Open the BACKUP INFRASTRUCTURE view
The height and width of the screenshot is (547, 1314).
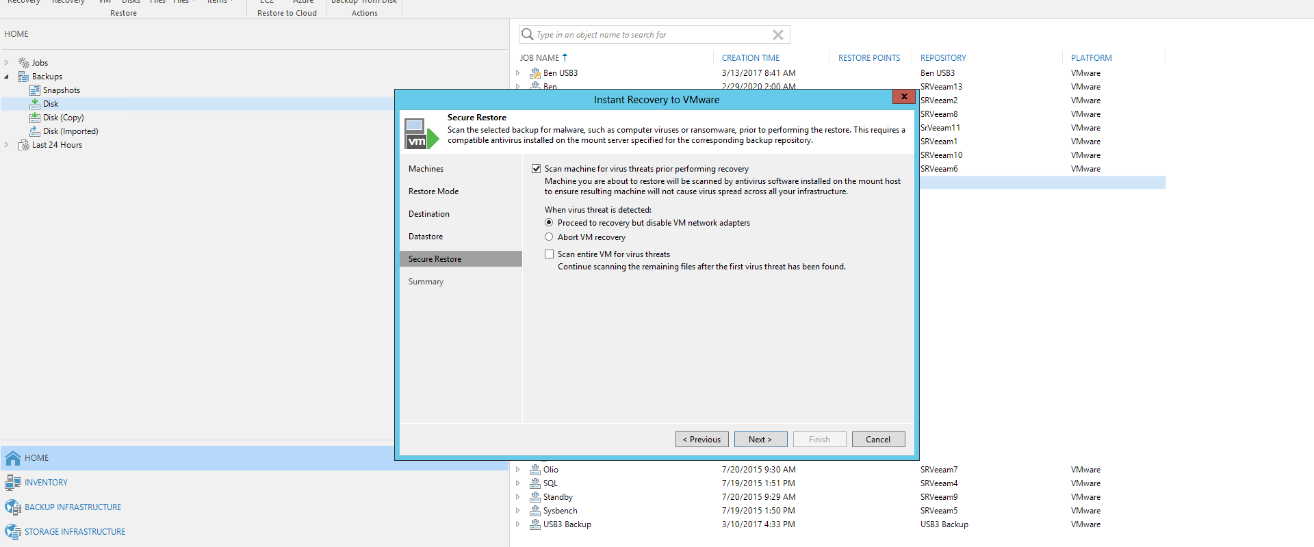pos(73,507)
